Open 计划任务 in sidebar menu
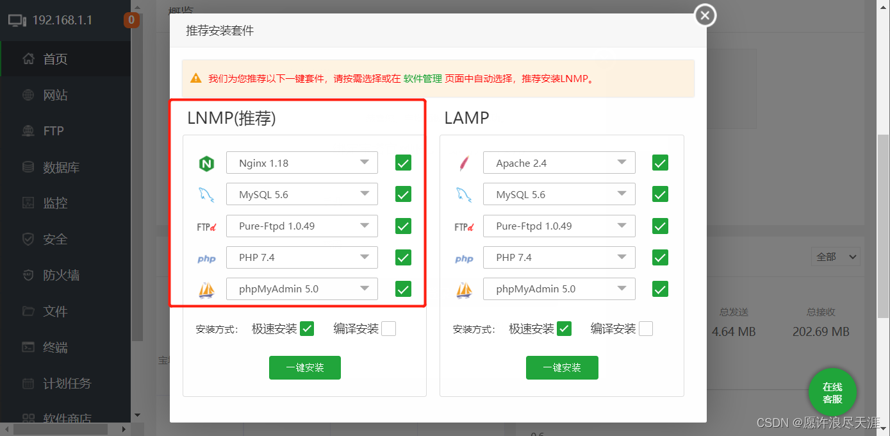Viewport: 890px width, 436px height. (65, 383)
